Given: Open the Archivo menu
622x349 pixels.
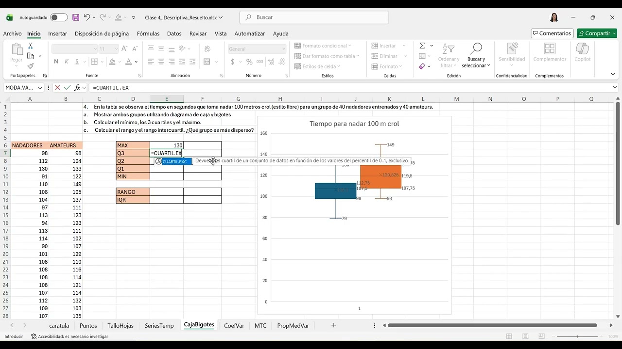Looking at the screenshot, I should (x=12, y=33).
